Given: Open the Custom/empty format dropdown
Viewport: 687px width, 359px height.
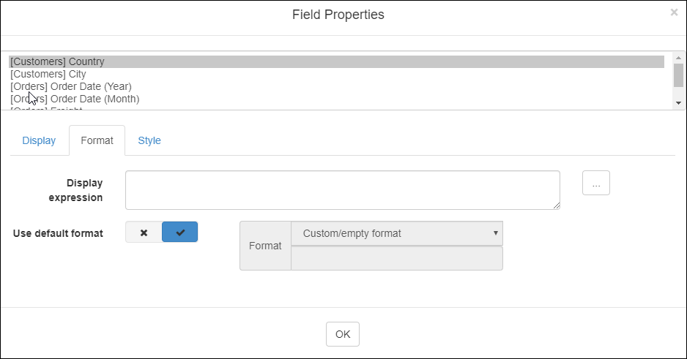Looking at the screenshot, I should [396, 233].
